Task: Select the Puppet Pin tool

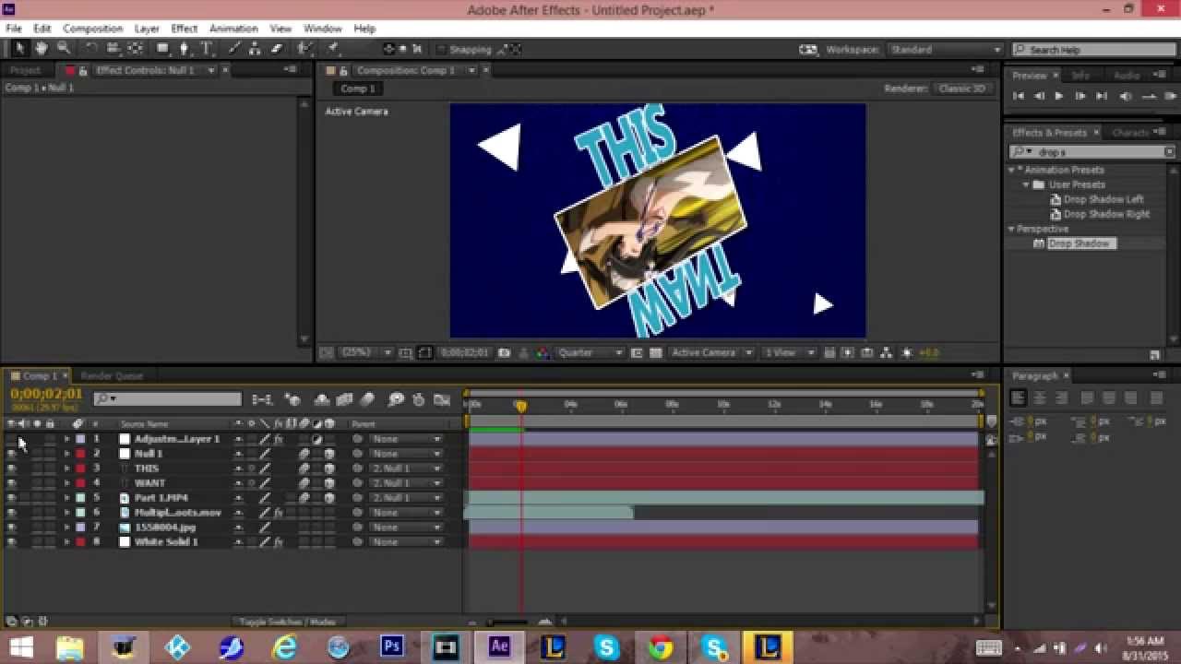Action: (x=332, y=49)
